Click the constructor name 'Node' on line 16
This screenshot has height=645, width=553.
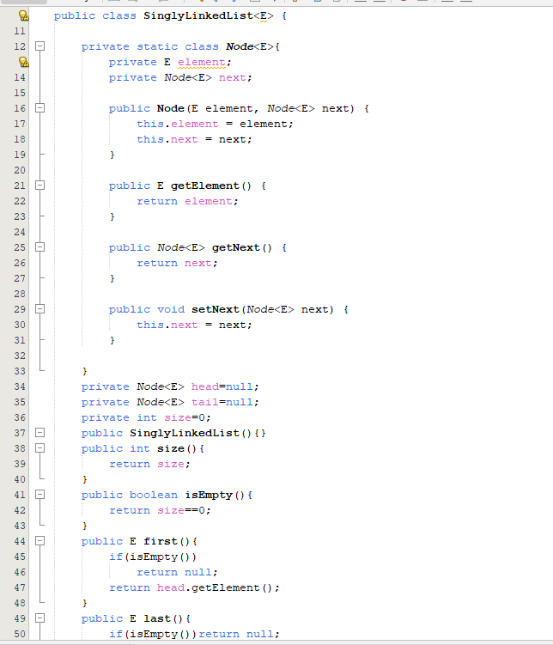(170, 108)
